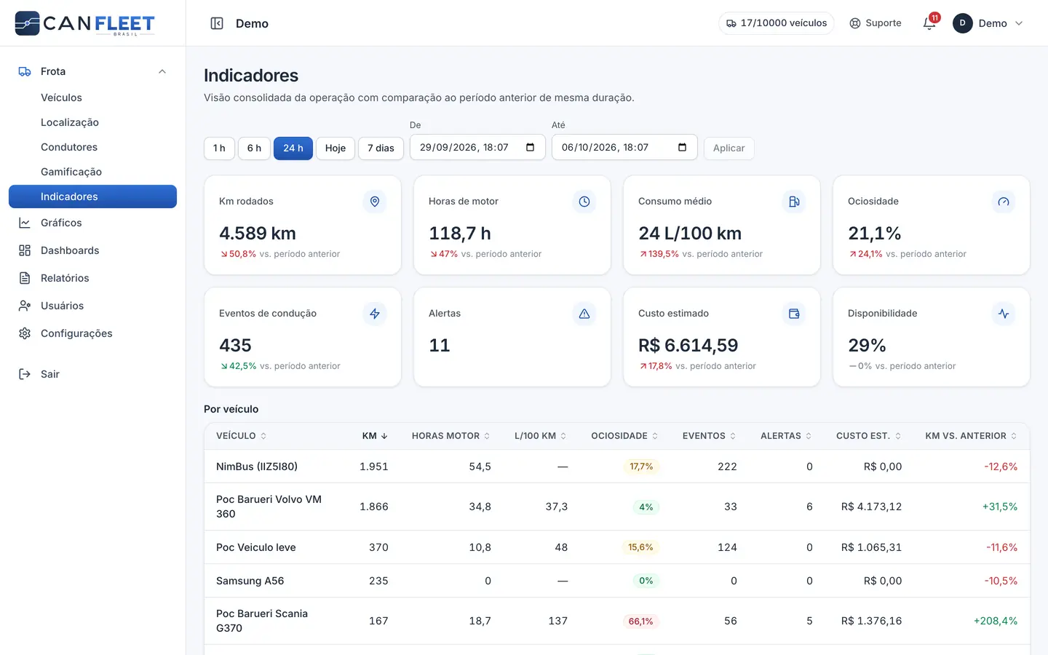Viewport: 1048px width, 655px height.
Task: Click the Eventos de condução lightning icon
Action: point(375,314)
